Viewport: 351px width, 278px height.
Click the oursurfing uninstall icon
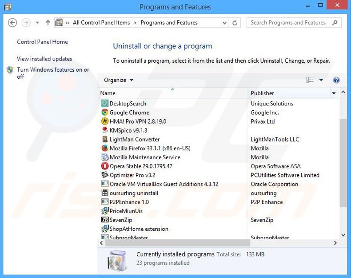click(x=104, y=193)
